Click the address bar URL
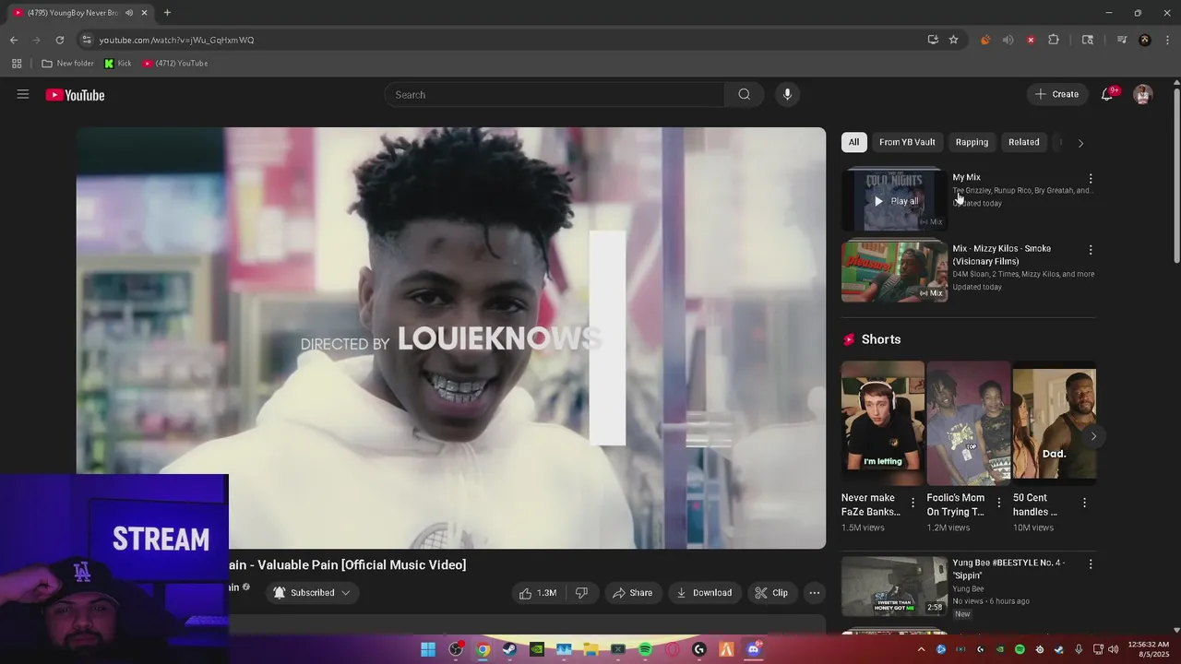Viewport: 1181px width, 664px height. click(176, 40)
